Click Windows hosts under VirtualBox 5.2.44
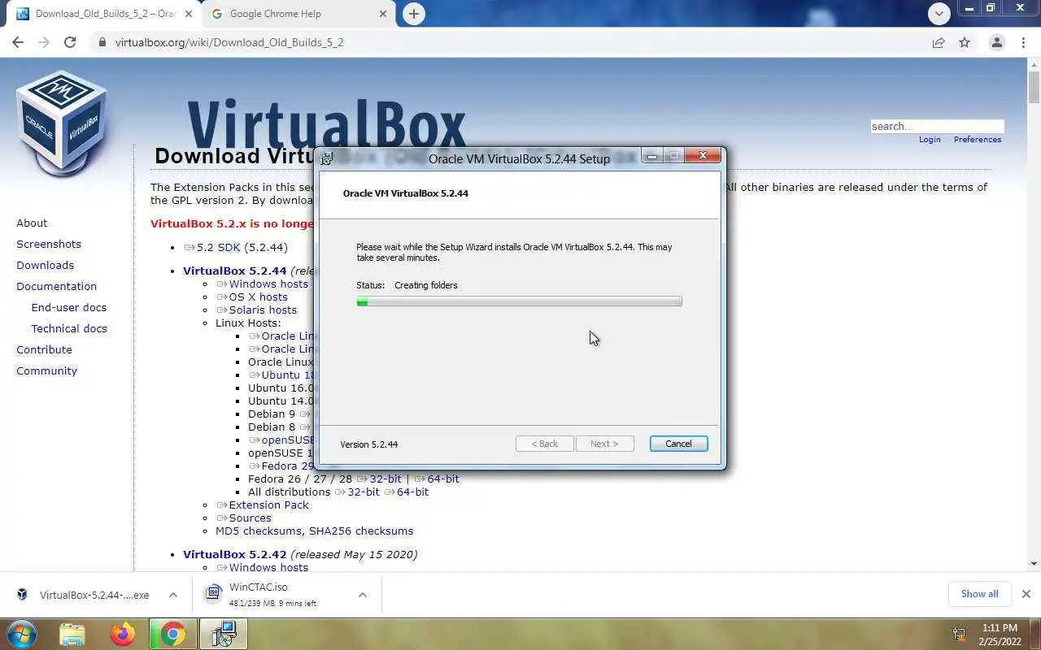The height and width of the screenshot is (650, 1041). (x=263, y=284)
